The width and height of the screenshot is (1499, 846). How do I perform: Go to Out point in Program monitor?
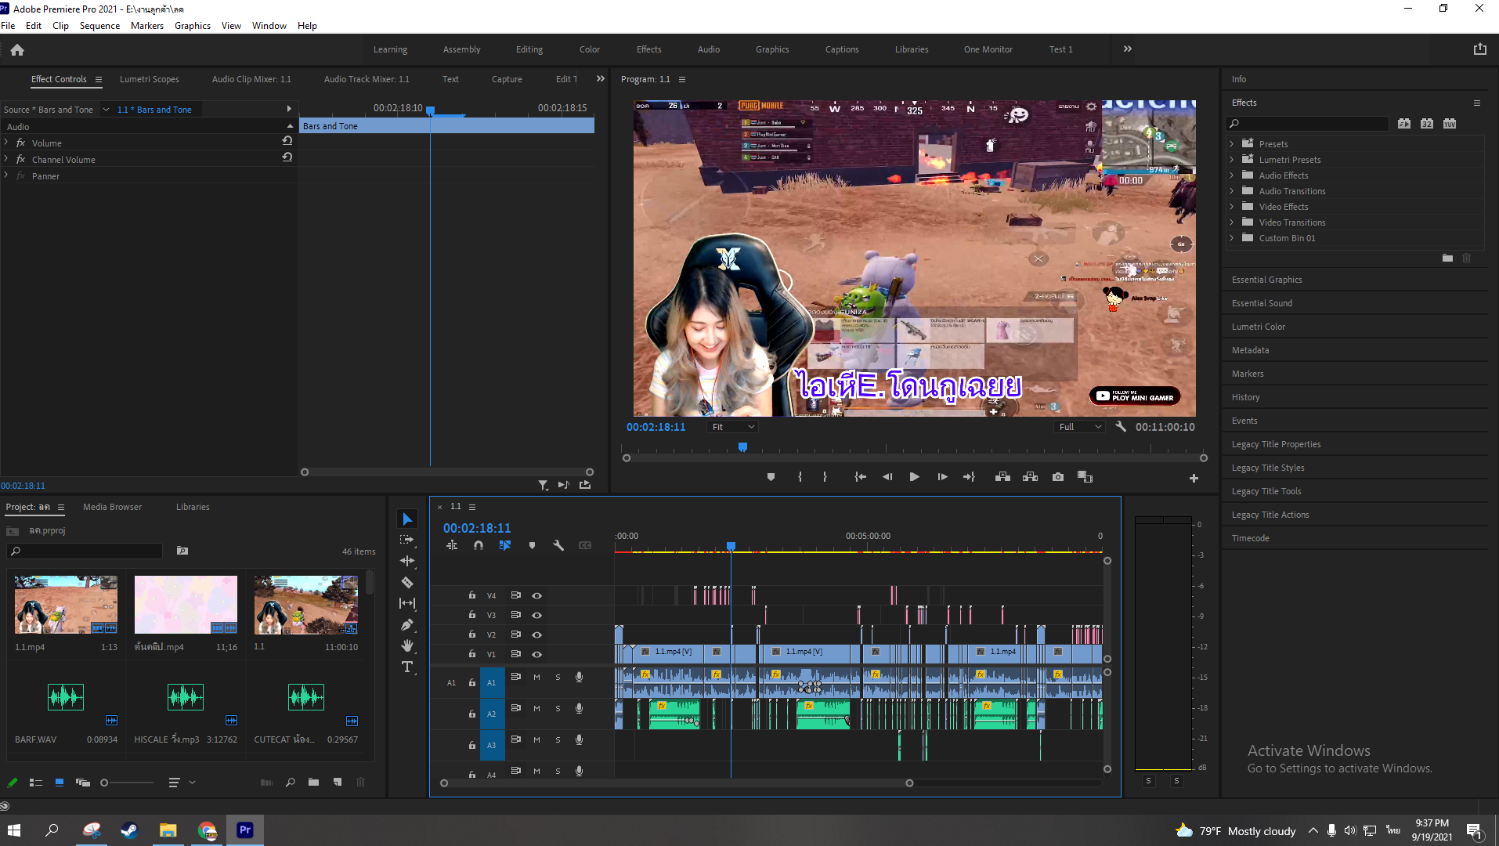pyautogui.click(x=970, y=477)
